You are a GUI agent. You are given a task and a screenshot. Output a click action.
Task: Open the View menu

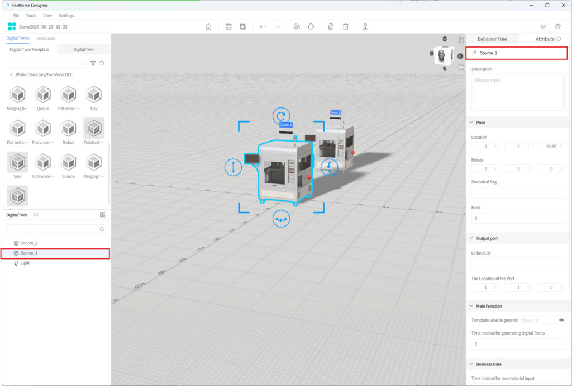47,15
